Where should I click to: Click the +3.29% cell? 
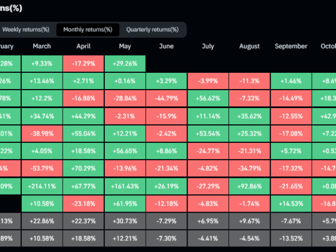[x=166, y=81]
